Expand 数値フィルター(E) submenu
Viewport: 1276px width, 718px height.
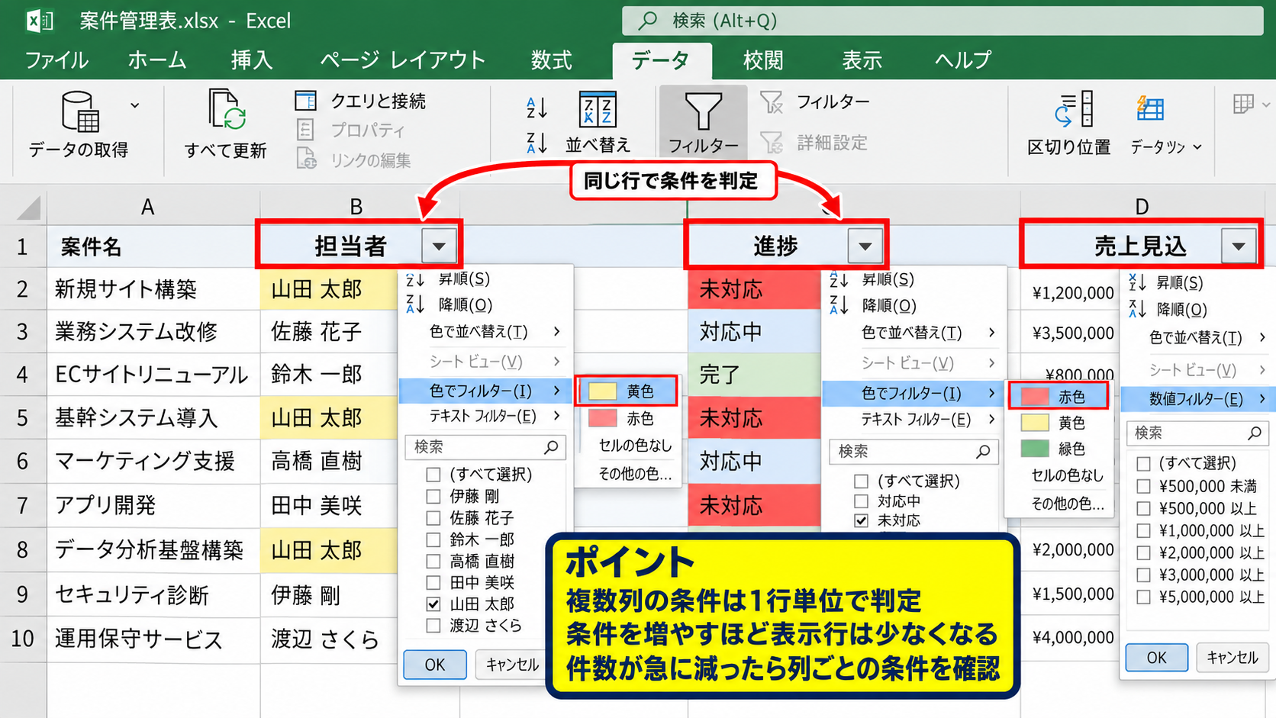point(1196,398)
